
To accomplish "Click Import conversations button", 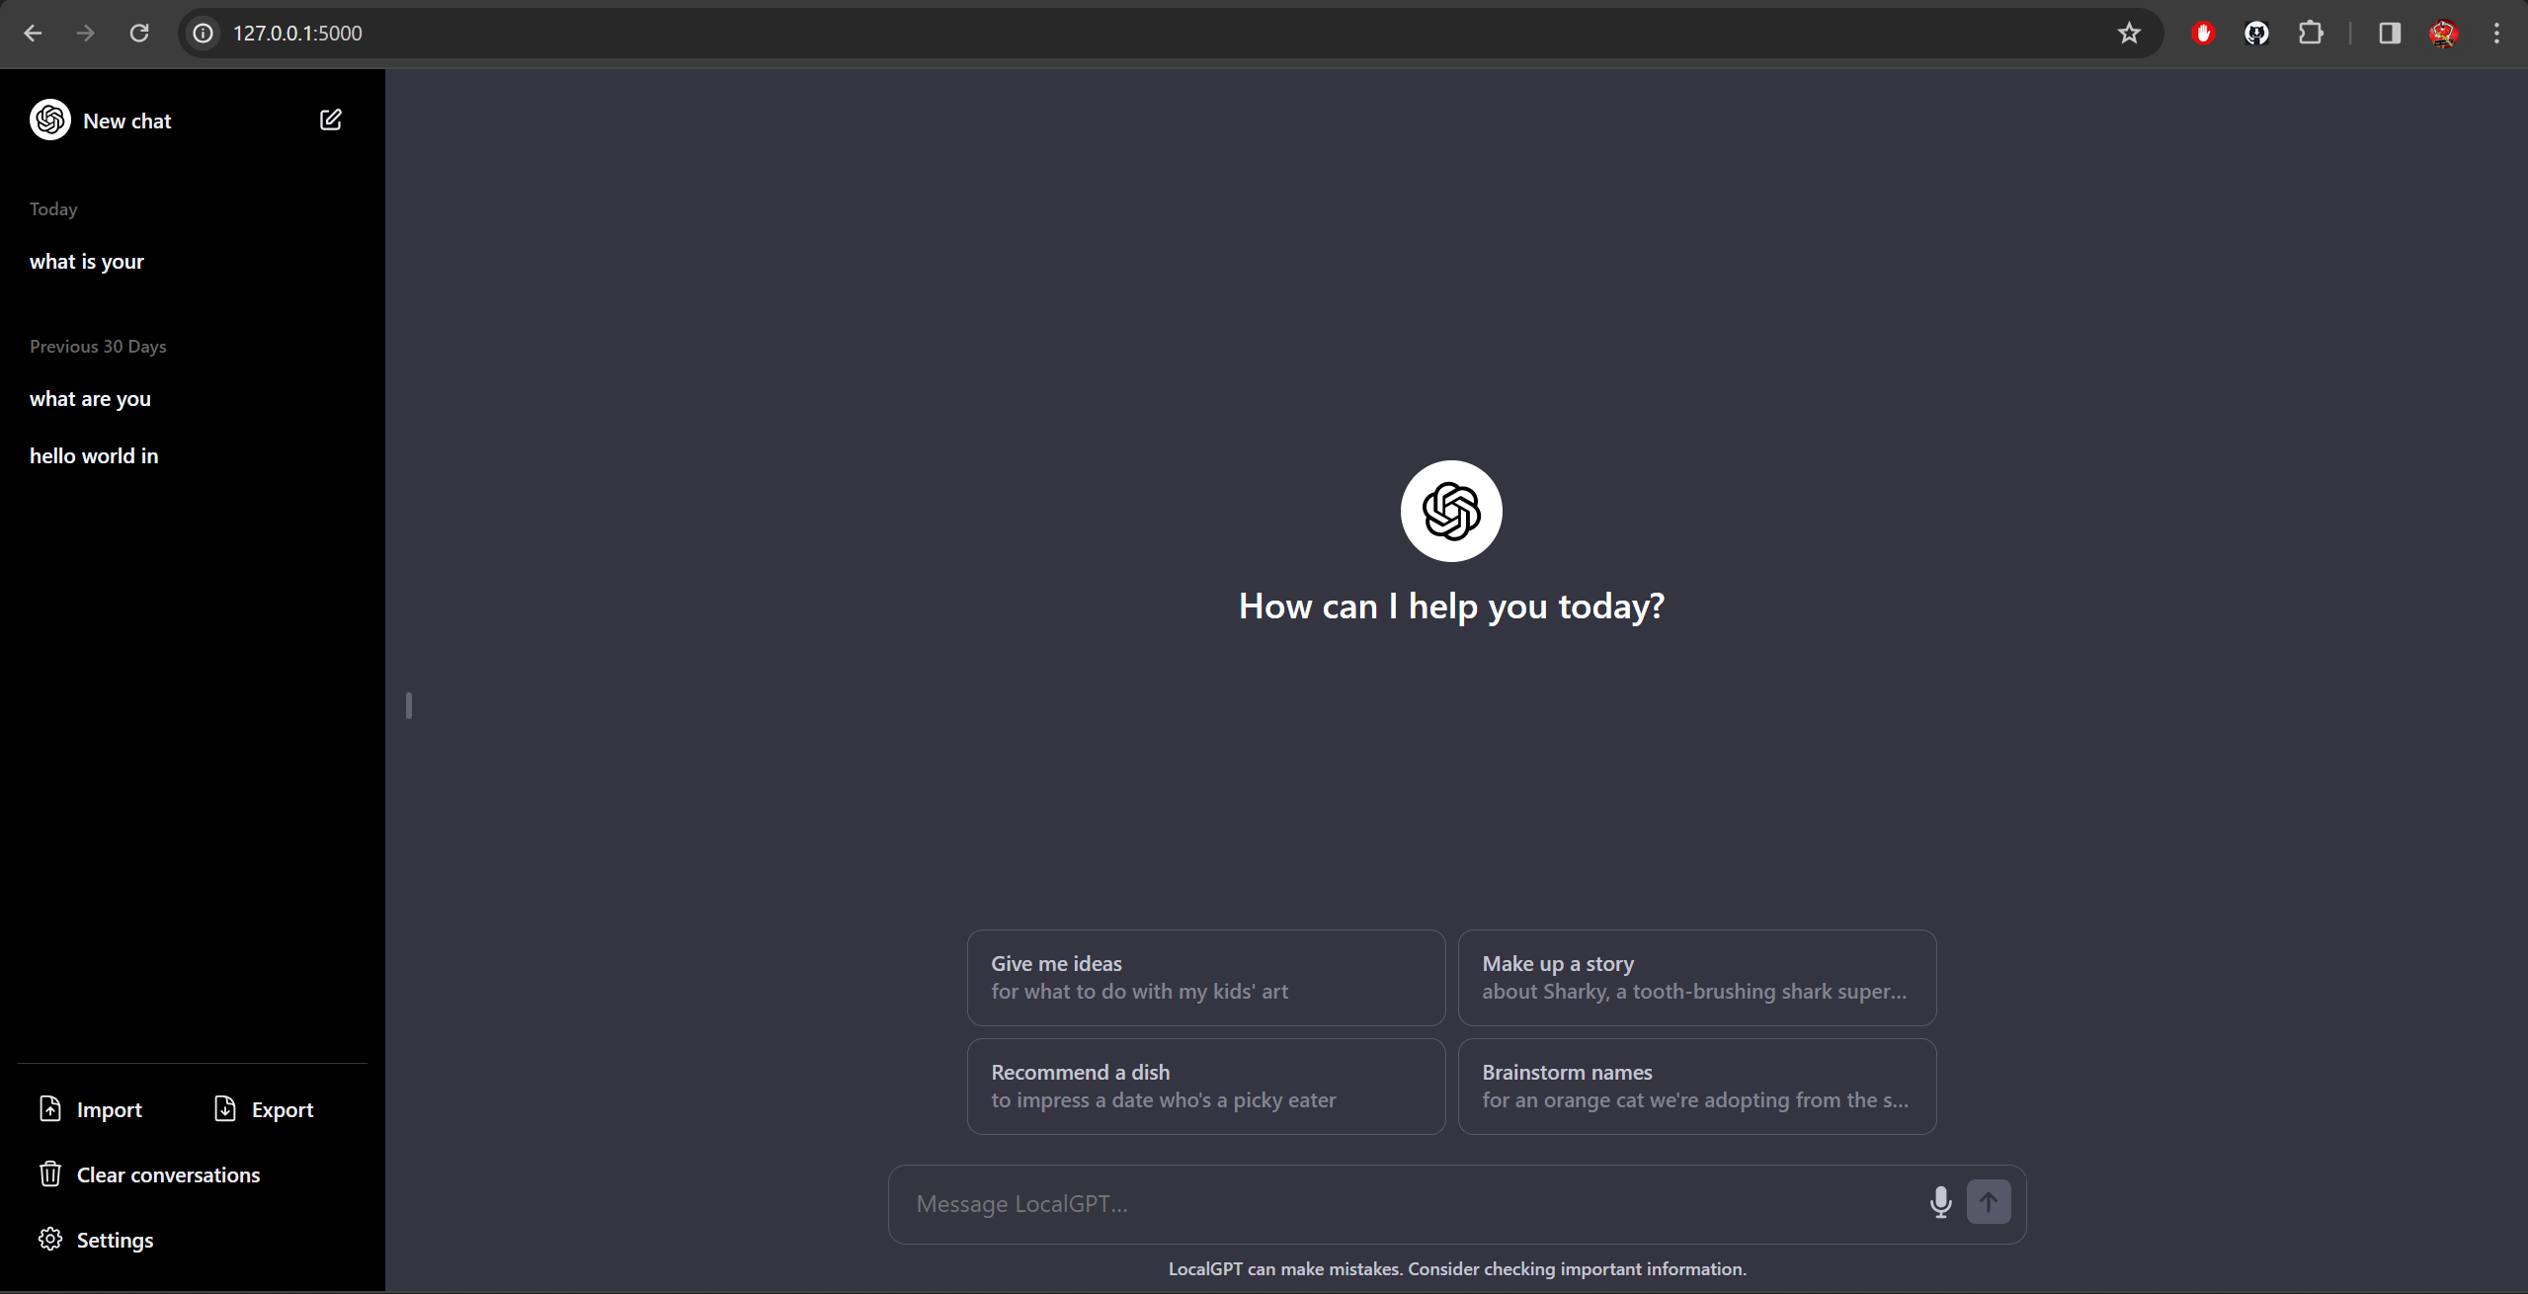I will pos(91,1109).
